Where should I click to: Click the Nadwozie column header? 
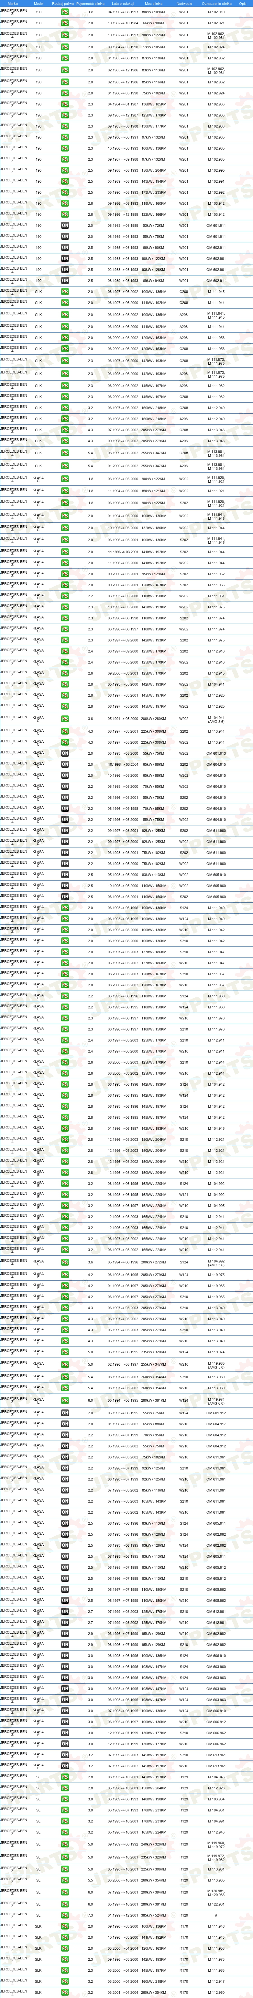tap(184, 3)
